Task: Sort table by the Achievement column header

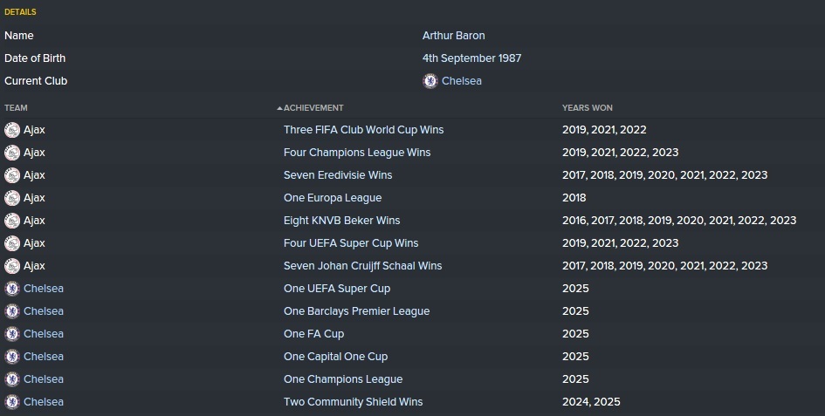Action: pyautogui.click(x=313, y=108)
